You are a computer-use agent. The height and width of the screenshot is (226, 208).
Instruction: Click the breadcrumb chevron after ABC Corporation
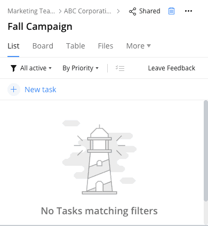(118, 11)
